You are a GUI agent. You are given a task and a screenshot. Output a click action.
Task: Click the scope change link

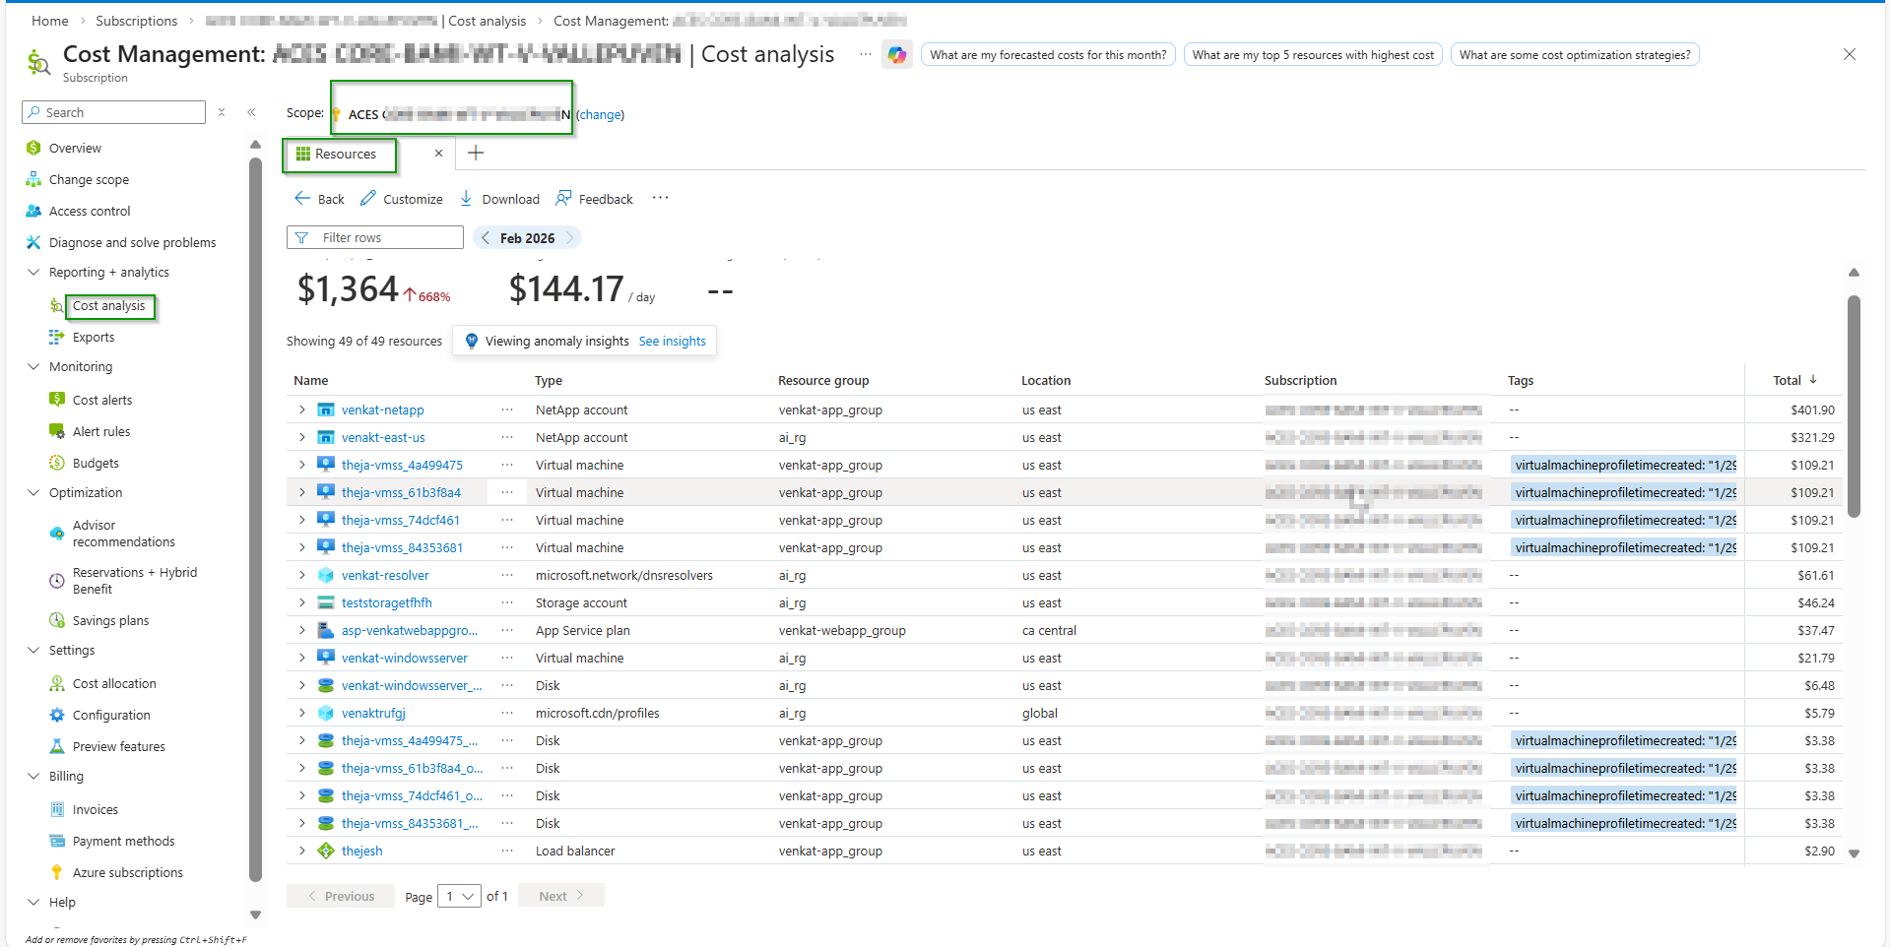click(600, 115)
